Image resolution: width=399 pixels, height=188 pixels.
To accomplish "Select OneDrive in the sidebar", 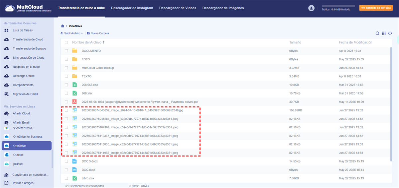I will point(27,146).
